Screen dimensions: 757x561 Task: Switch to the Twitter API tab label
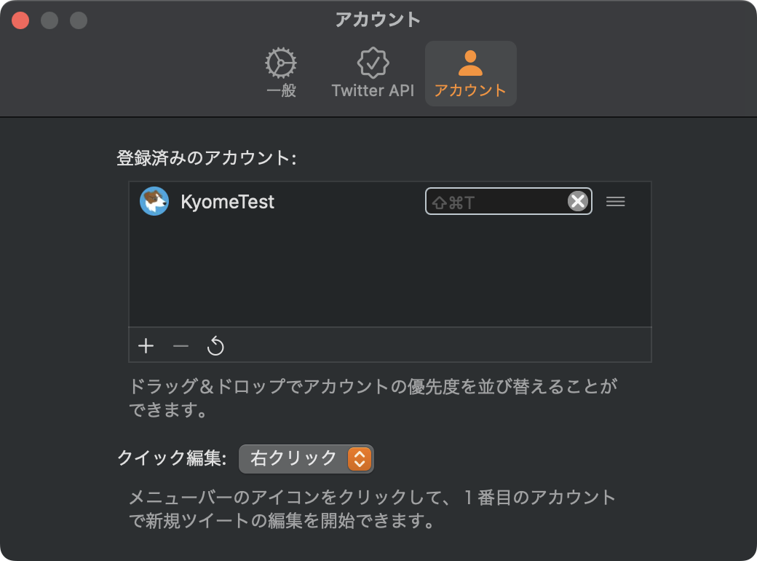point(373,90)
